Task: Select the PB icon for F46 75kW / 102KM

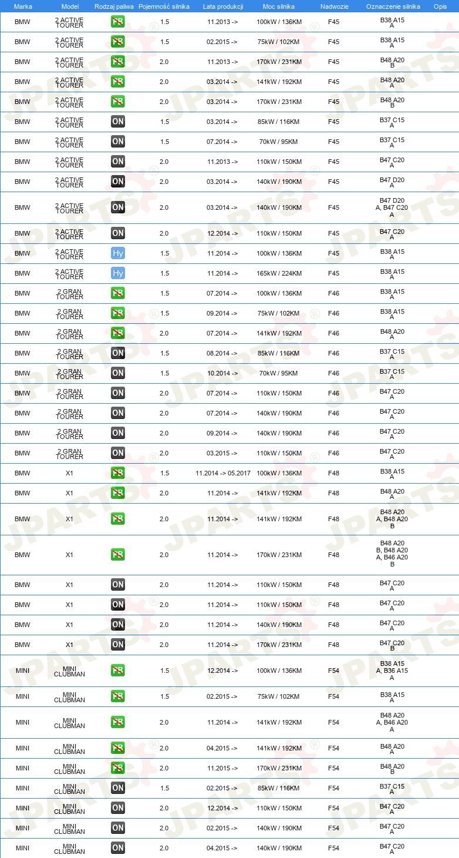Action: (118, 313)
